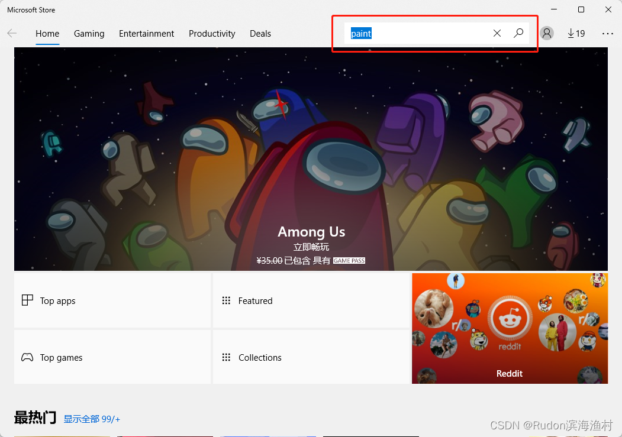Click the magnifier search icon
Image resolution: width=622 pixels, height=437 pixels.
[x=518, y=33]
